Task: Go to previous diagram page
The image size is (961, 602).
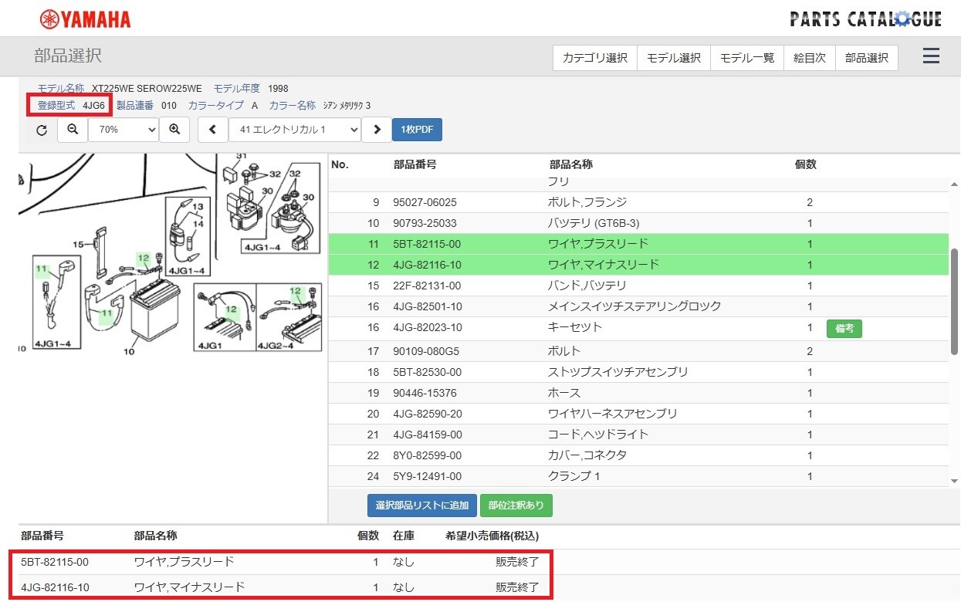Action: point(213,130)
